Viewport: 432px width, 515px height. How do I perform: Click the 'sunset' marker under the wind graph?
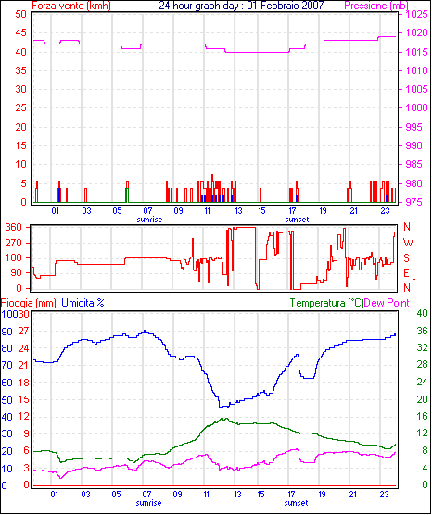[x=297, y=220]
